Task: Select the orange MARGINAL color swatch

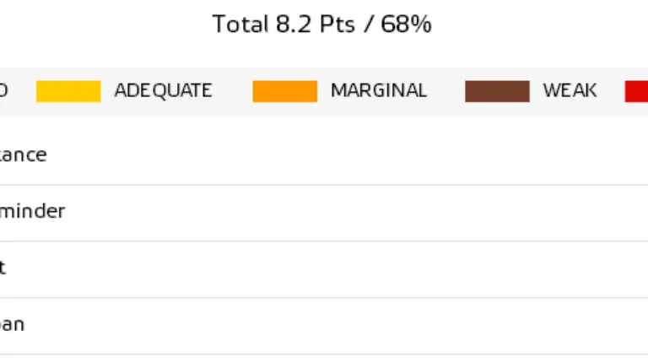Action: point(284,91)
